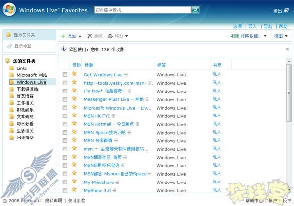This screenshot has height=206, width=294.
Task: Check the box for http--tools.yesky.com-msn-
Action: point(65,83)
